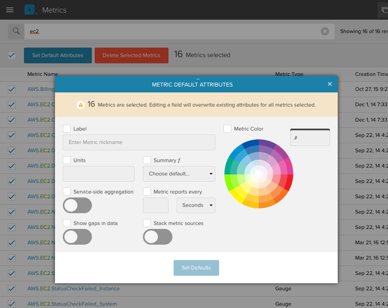Click the search magnifier icon
The image size is (388, 308).
(16, 31)
